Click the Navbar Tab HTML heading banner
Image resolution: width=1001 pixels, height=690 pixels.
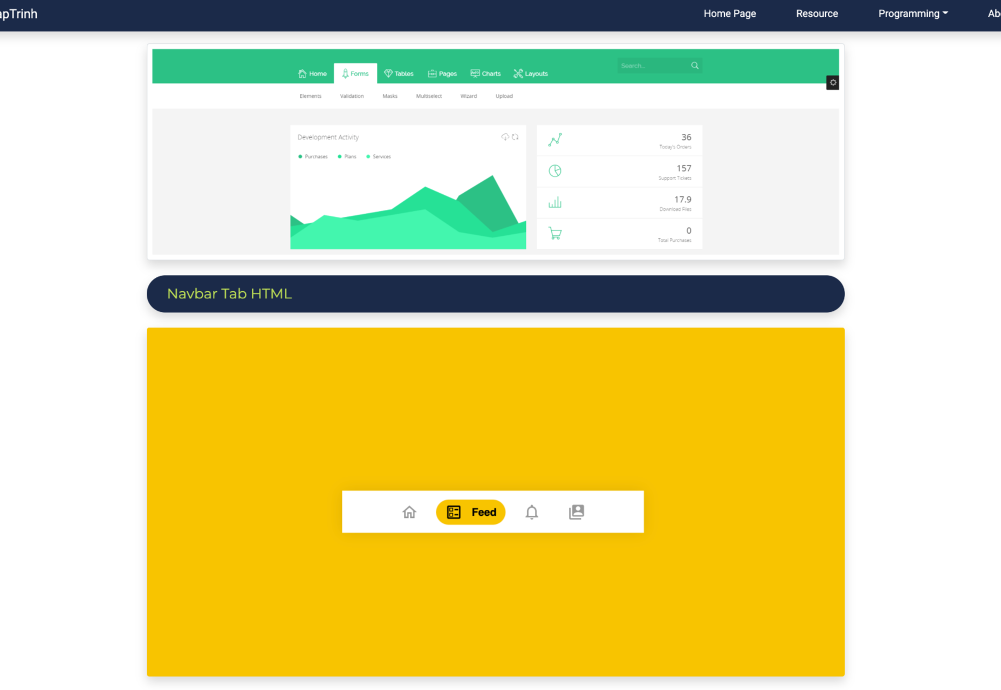496,294
